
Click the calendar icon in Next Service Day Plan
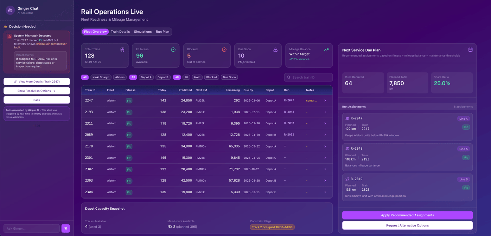pyautogui.click(x=470, y=50)
